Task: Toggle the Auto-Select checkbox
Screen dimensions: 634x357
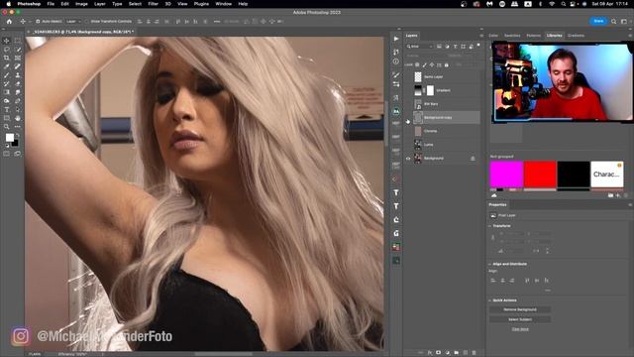Action: click(x=38, y=21)
